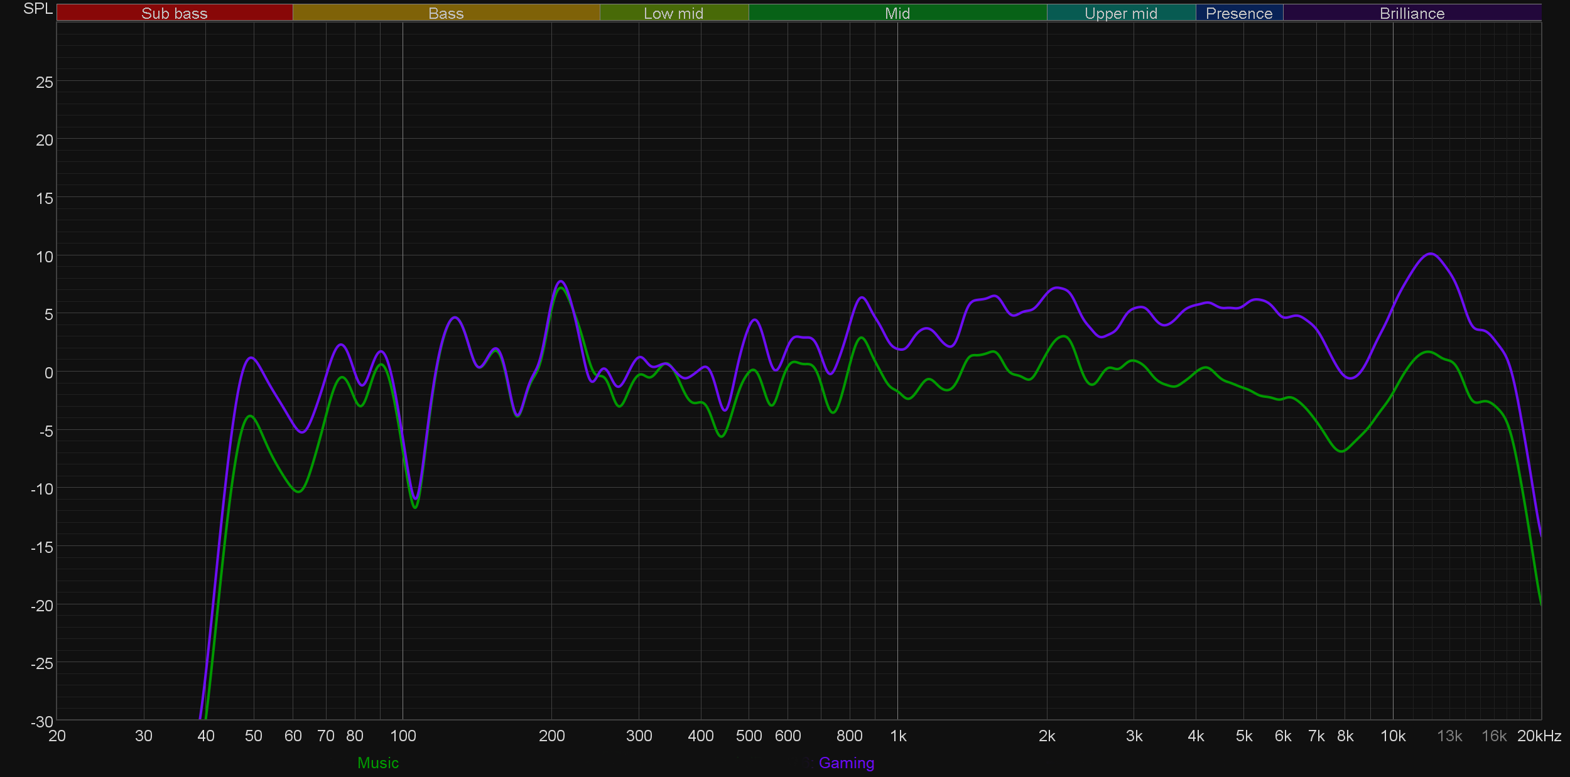
Task: Select the Bass band header
Action: pos(446,13)
